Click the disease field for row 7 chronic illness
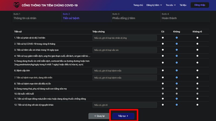Image resolution: width=216 pixels, height=121 pixels. click(125, 78)
